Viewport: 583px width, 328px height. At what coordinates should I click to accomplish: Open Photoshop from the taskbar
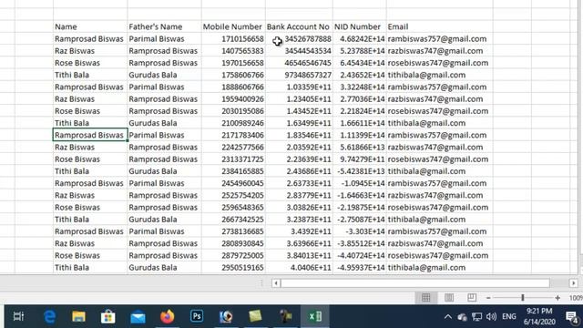tap(197, 316)
